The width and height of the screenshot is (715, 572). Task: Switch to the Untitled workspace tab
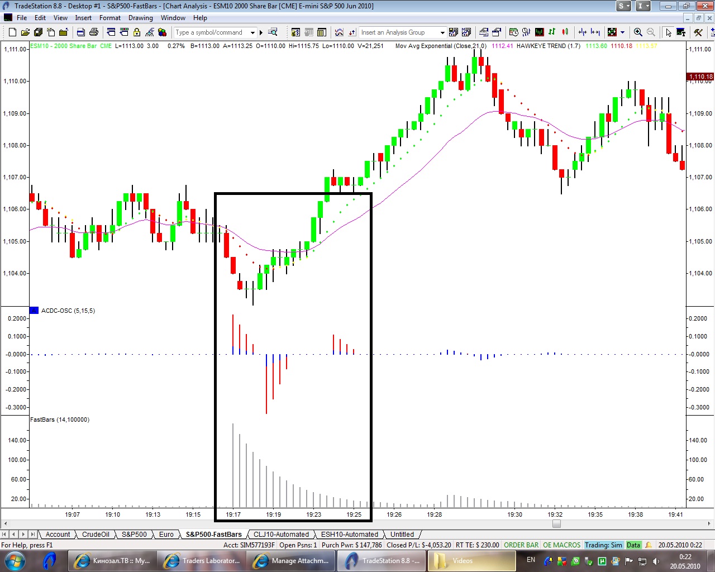[x=402, y=535]
